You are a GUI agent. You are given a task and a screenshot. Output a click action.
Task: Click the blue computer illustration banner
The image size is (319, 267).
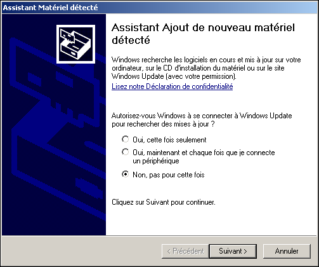pos(54,125)
